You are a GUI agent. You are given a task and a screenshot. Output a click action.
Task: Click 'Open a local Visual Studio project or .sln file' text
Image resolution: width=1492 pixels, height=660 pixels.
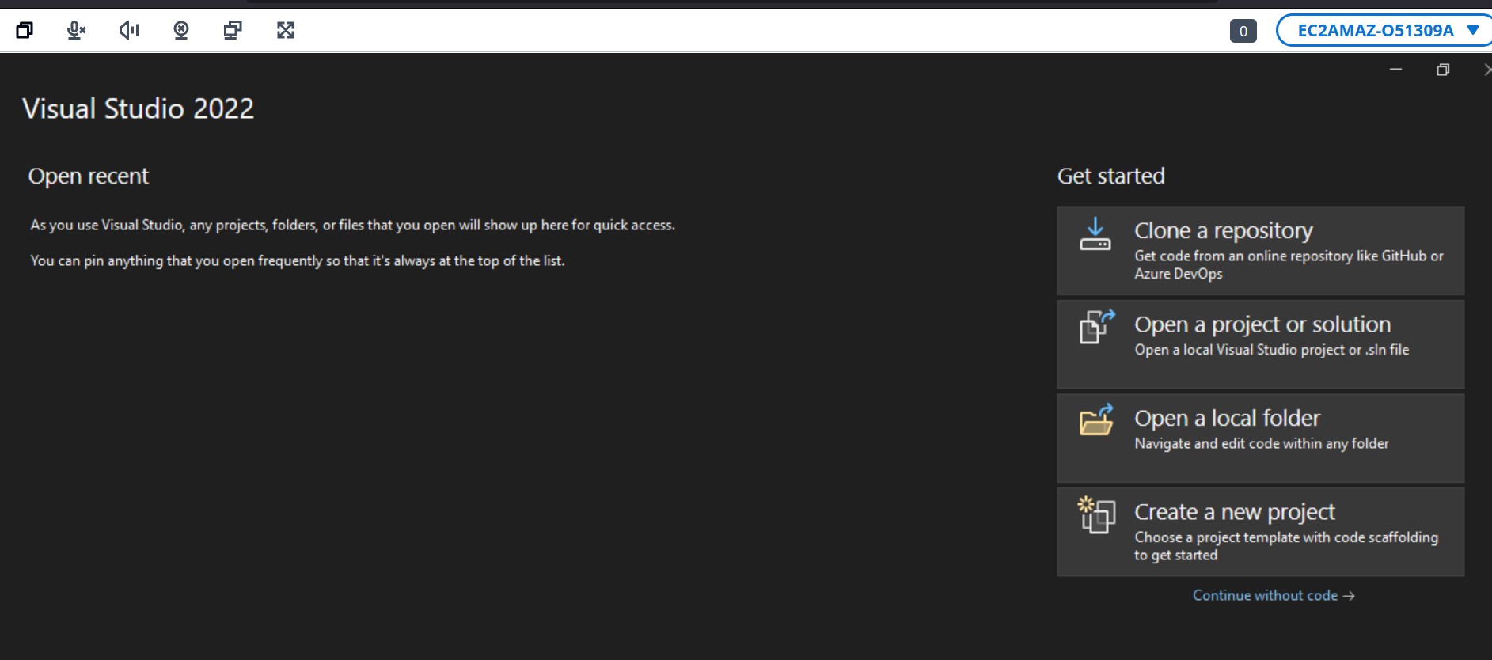(x=1271, y=350)
